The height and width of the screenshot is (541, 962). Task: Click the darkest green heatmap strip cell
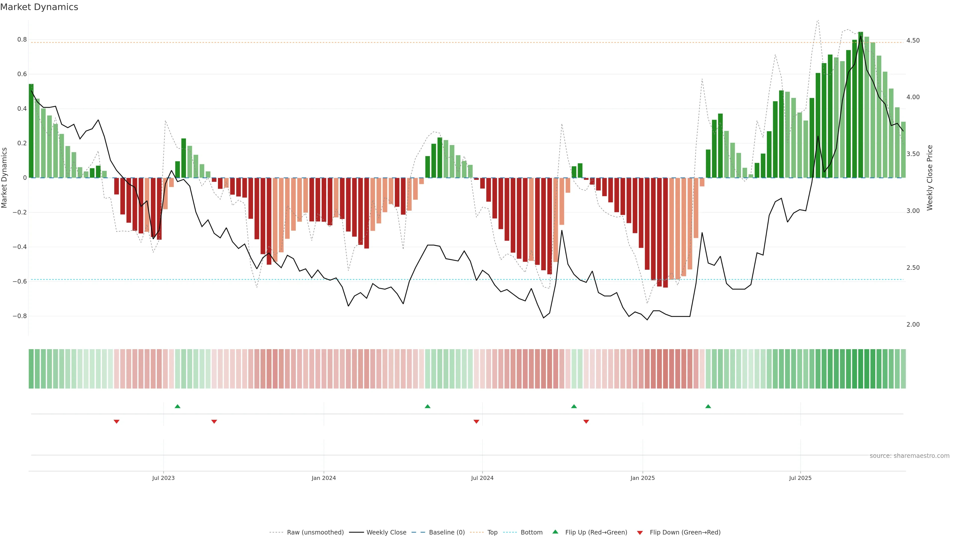click(861, 369)
